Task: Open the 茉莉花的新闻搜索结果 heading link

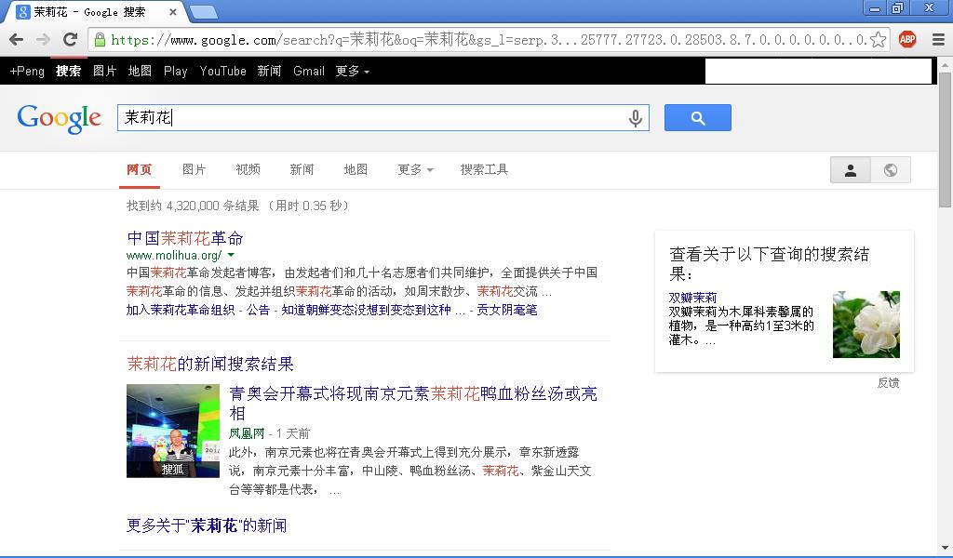Action: (210, 364)
